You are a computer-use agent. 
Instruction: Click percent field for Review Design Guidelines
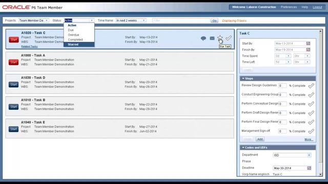coord(282,86)
